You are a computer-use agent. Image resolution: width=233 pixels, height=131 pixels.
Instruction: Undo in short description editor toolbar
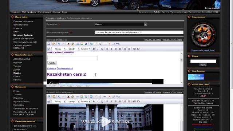pos(59,44)
